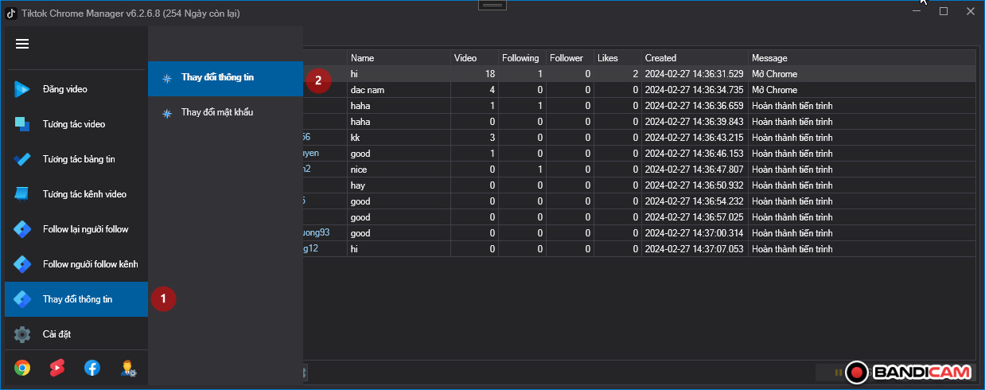Select the Tương tác video sidebar icon
Viewport: 985px width, 390px height.
coord(22,124)
